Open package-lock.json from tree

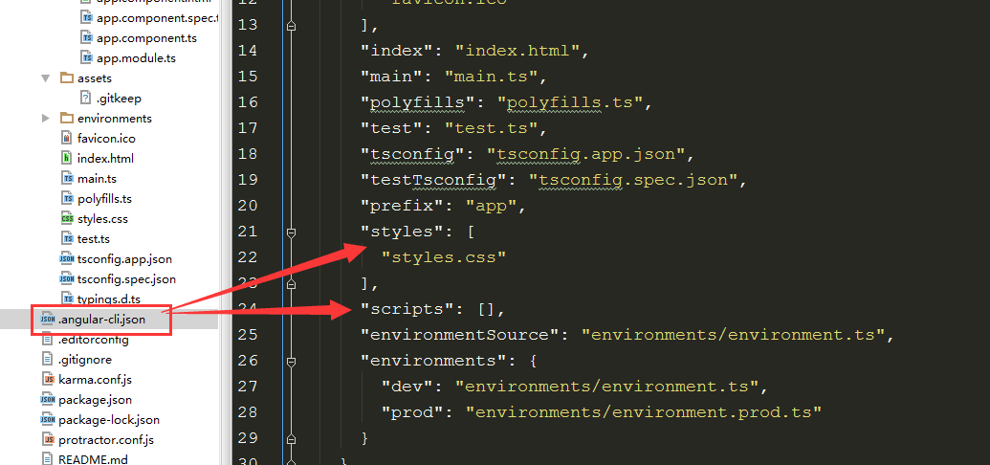click(109, 420)
